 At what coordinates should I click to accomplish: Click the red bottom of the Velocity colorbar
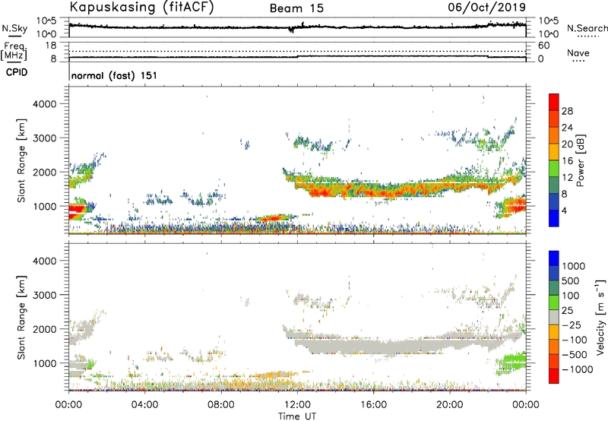554,376
